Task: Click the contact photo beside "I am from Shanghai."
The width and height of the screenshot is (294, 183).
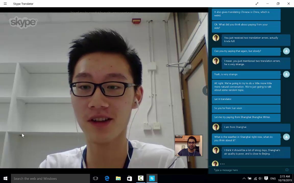Action: coord(216,127)
